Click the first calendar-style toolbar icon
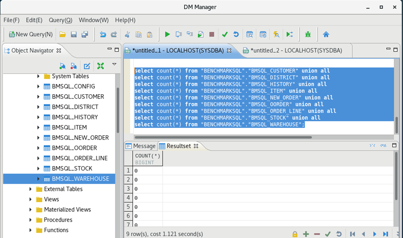The height and width of the screenshot is (238, 403). 250,34
